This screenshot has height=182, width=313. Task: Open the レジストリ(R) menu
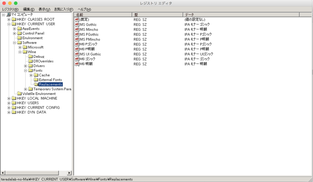(x=10, y=9)
